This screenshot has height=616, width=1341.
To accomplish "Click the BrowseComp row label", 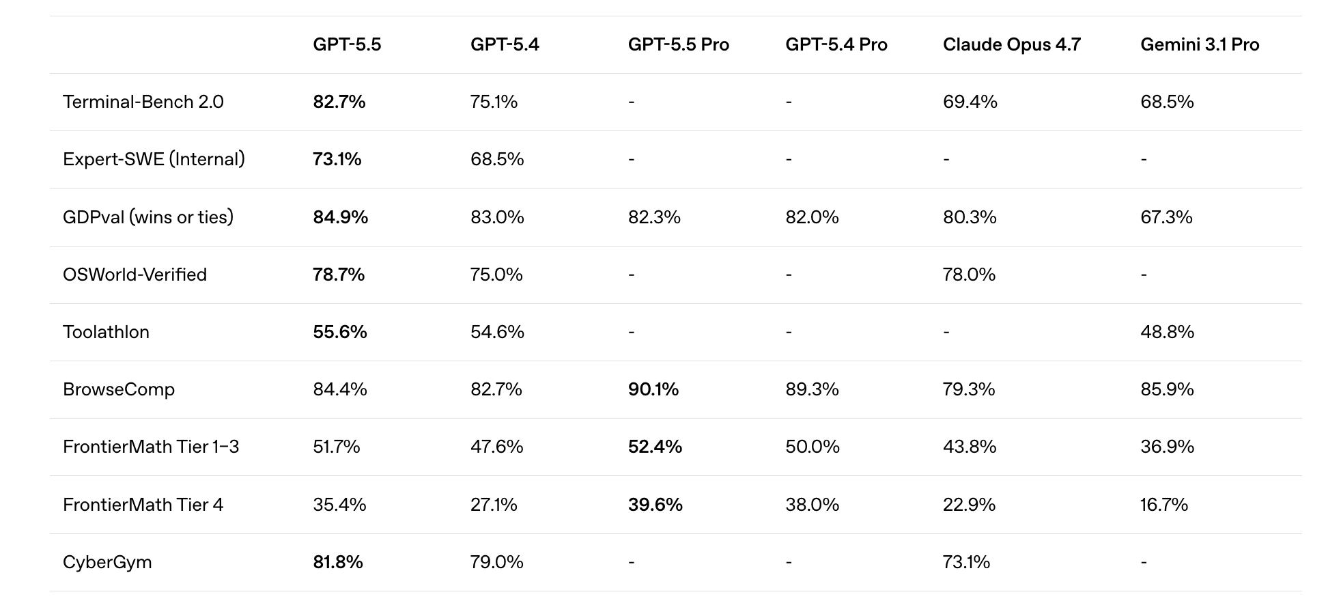I will pos(119,389).
